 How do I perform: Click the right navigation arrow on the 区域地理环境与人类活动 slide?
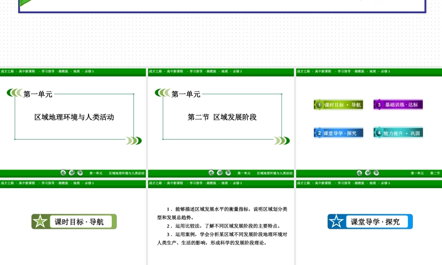tap(80, 173)
